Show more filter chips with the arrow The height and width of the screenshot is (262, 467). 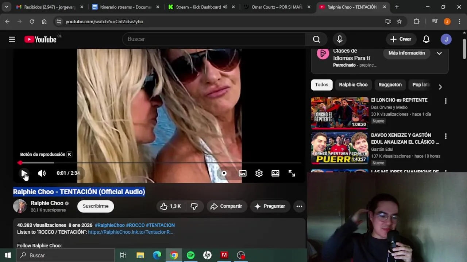pos(440,87)
